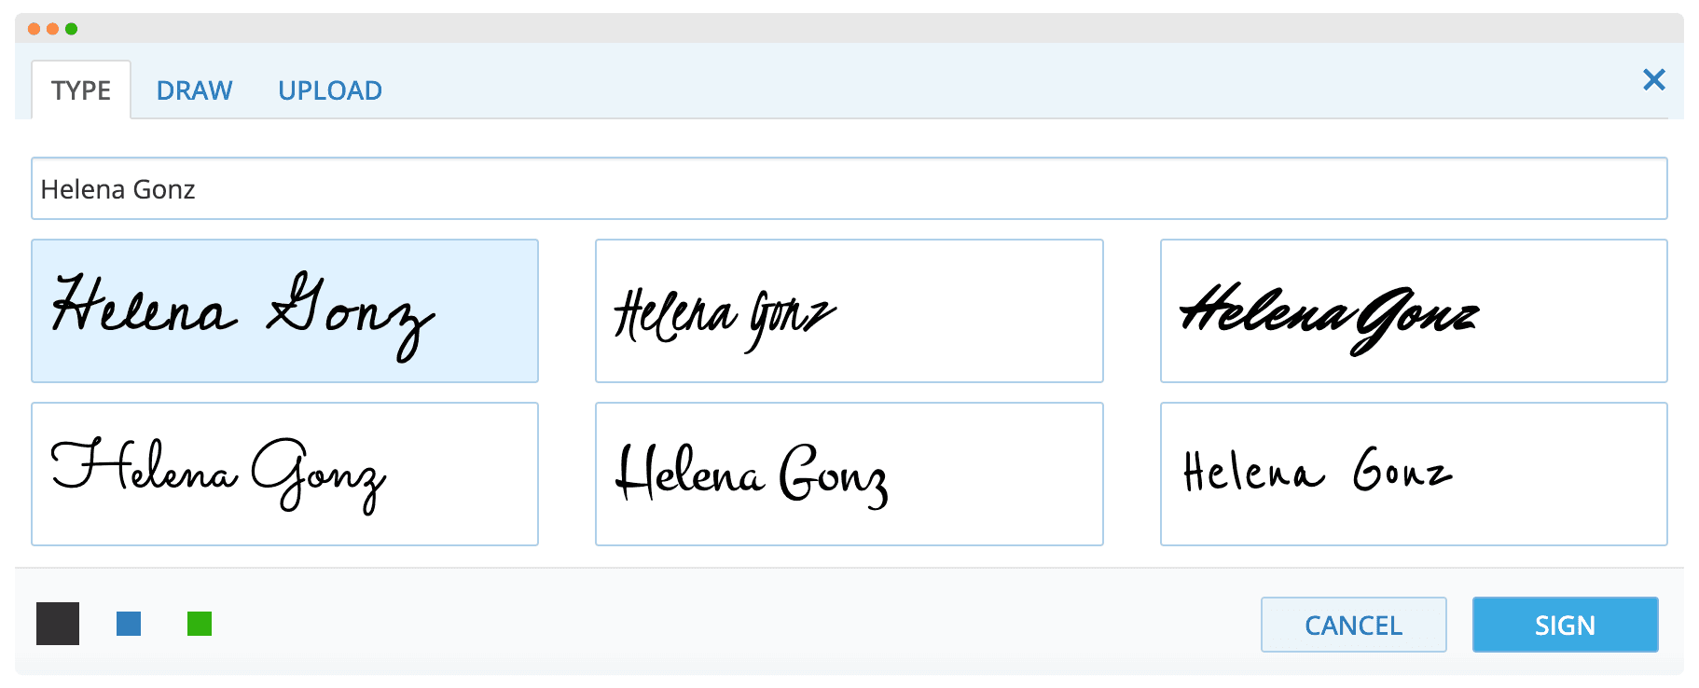
Task: Switch to the UPLOAD tab
Action: (x=330, y=89)
